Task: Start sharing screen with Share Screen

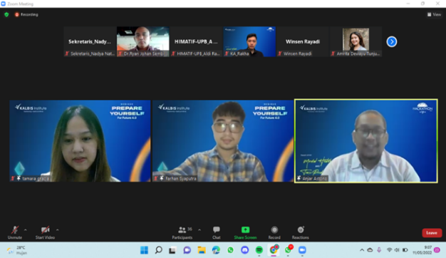Action: point(245,232)
